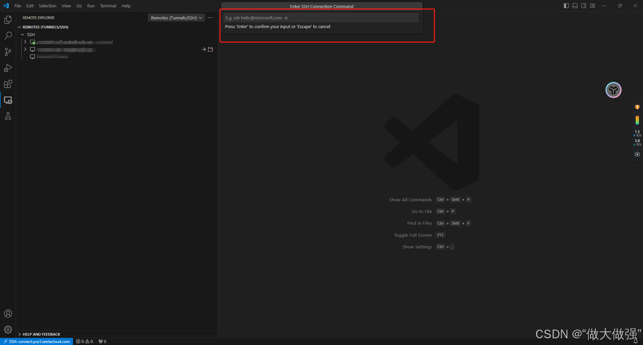The height and width of the screenshot is (345, 643).
Task: Open the Source Control view icon
Action: click(x=8, y=52)
